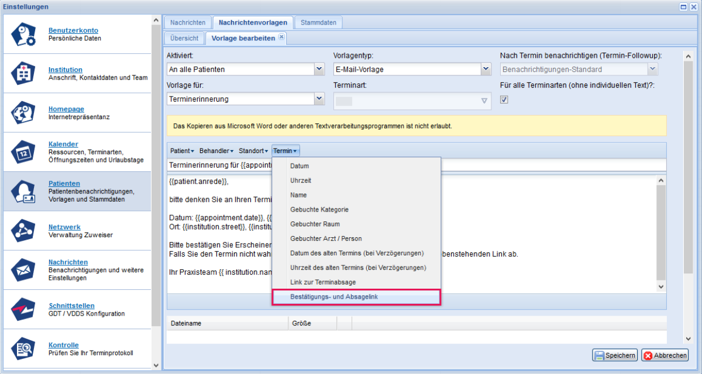Click the Netzwerk share icon
Screen dimensions: 702x374
point(24,231)
